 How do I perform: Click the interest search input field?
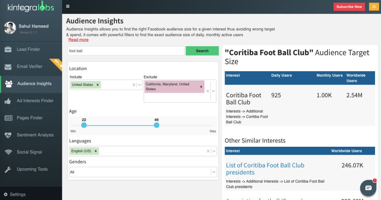tap(126, 51)
